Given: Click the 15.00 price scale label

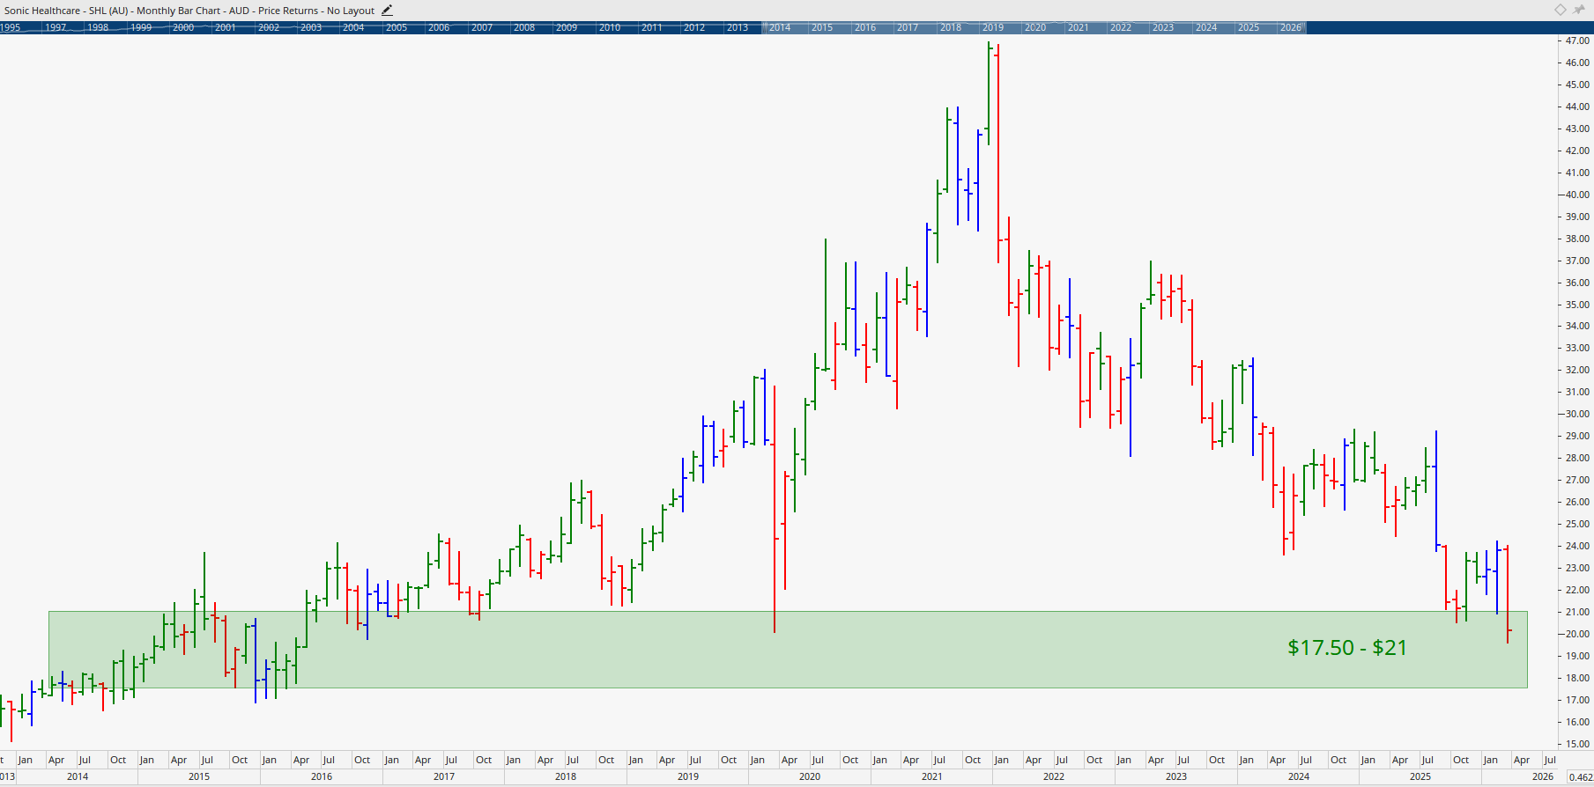Looking at the screenshot, I should (1577, 744).
